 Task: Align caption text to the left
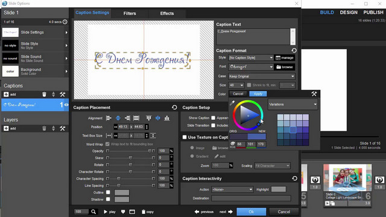(x=109, y=118)
